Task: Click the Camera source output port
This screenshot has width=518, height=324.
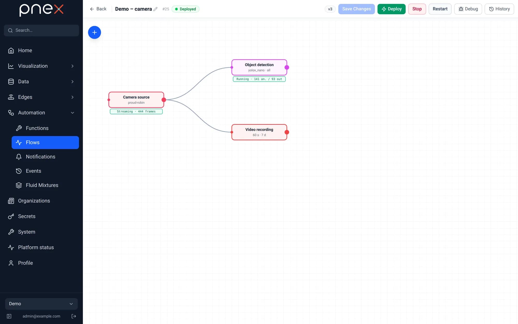Action: [164, 100]
